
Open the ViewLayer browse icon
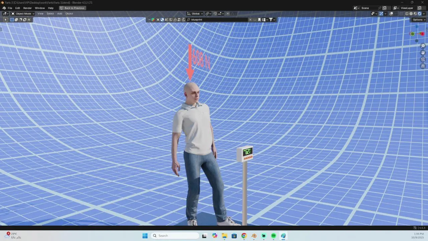(396, 8)
